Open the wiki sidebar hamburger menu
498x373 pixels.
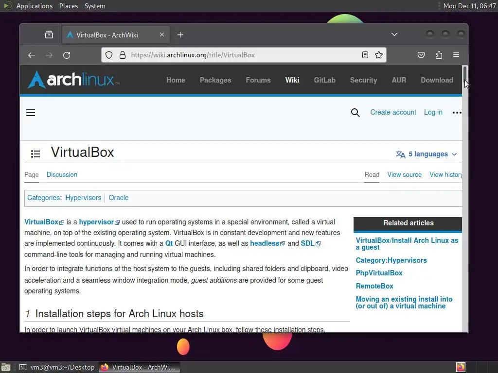pos(31,113)
